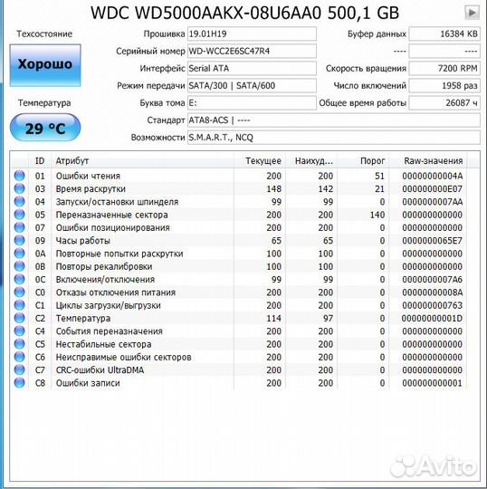Click the status circle for Ошибки позиционирования

click(19, 227)
